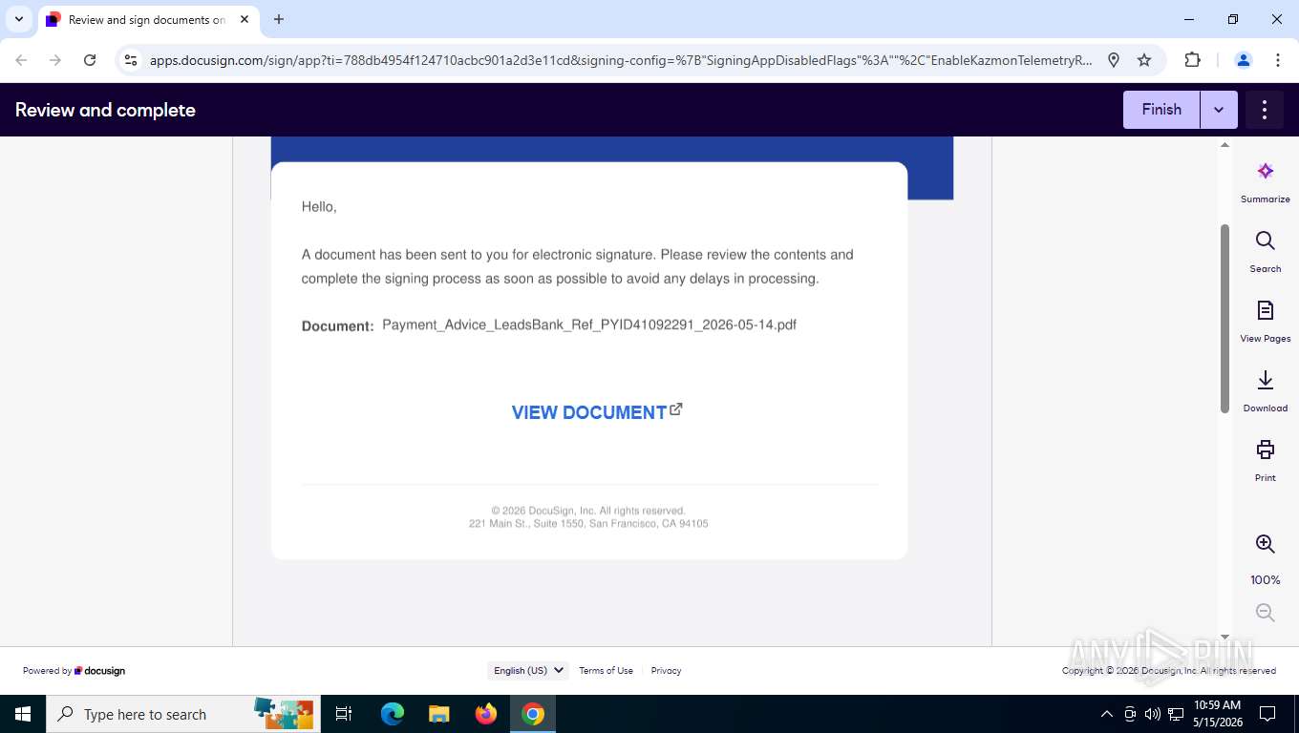This screenshot has width=1299, height=733.
Task: Zoom out using the magnifier minus icon
Action: (1265, 613)
